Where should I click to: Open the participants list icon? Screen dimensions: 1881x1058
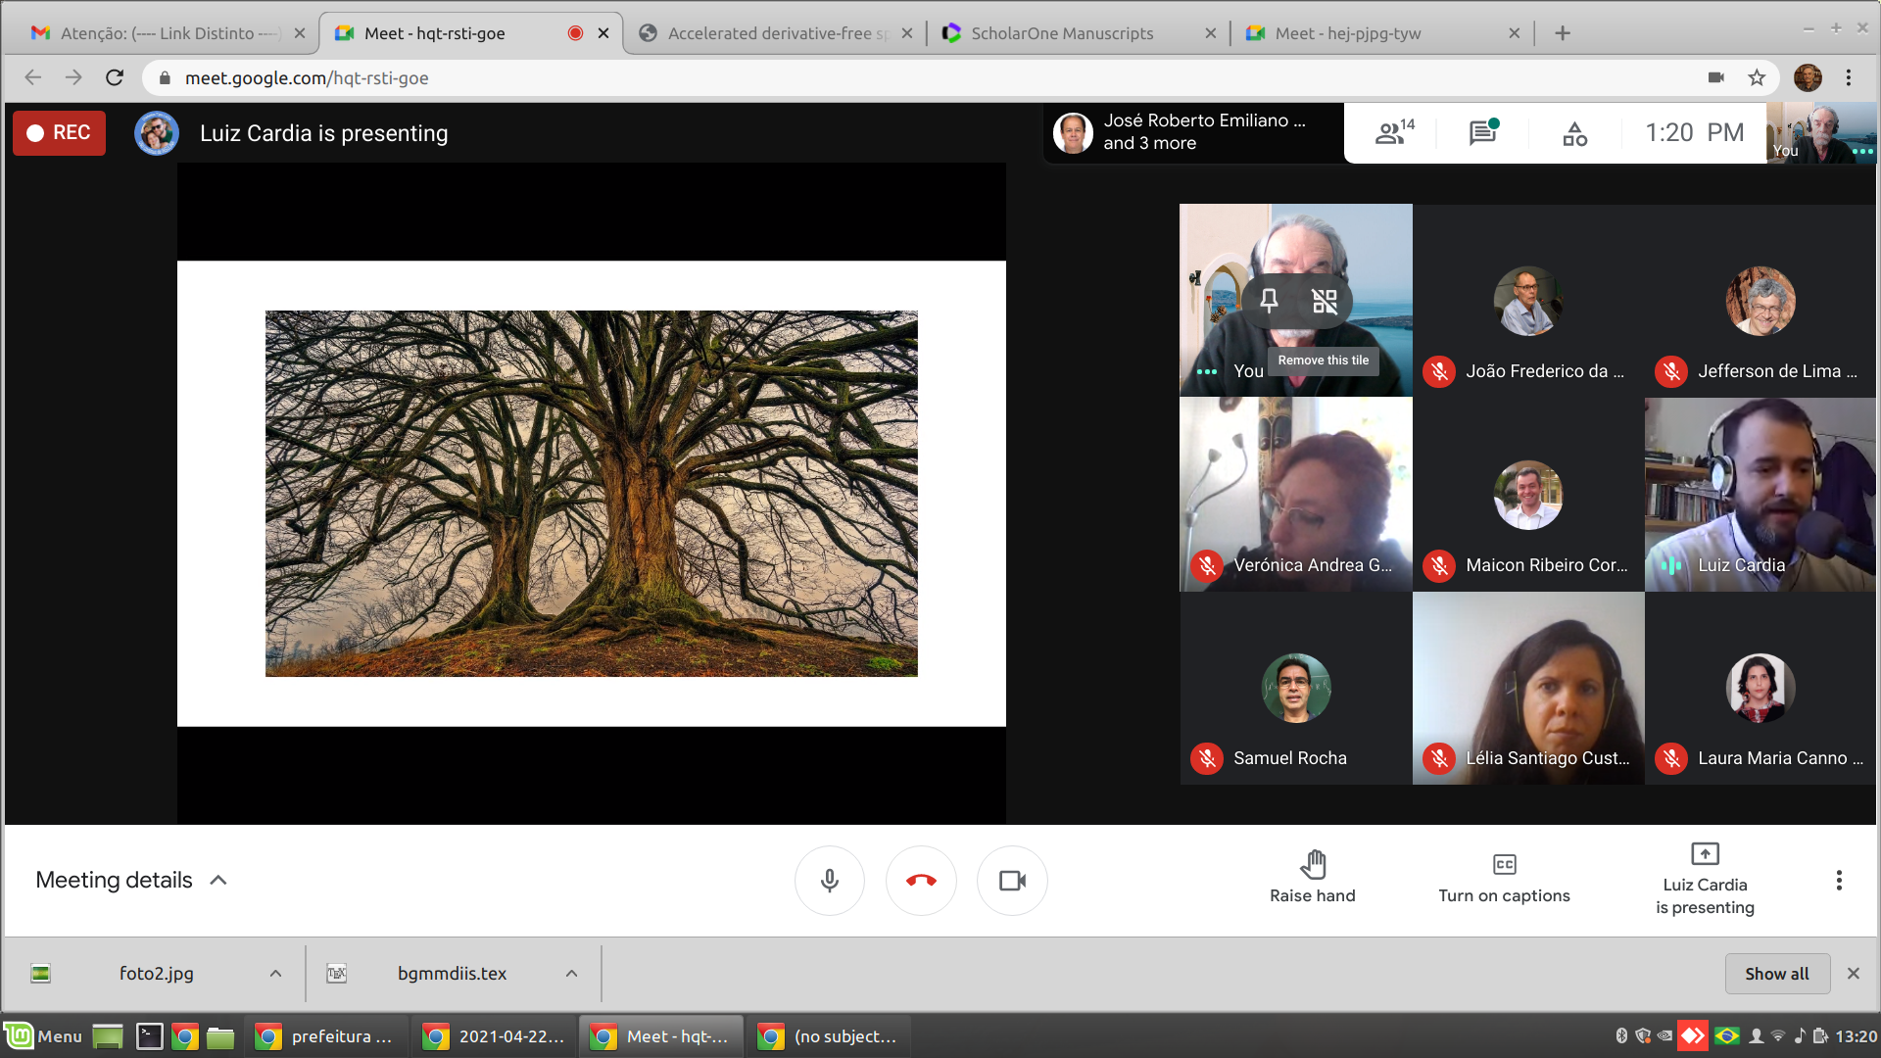(x=1393, y=132)
